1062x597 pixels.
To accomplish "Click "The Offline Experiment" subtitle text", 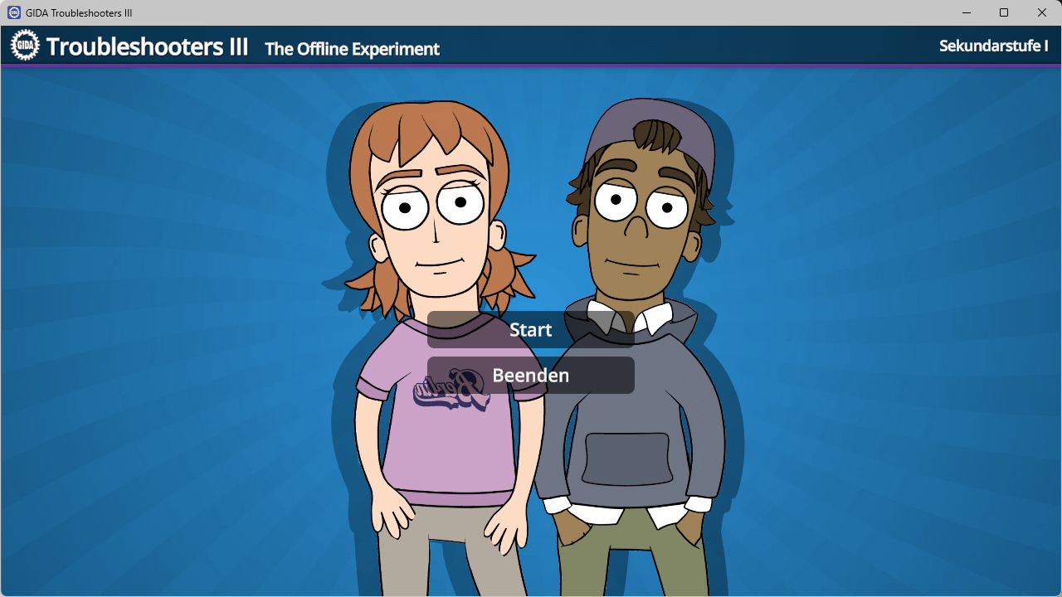I will (x=352, y=49).
